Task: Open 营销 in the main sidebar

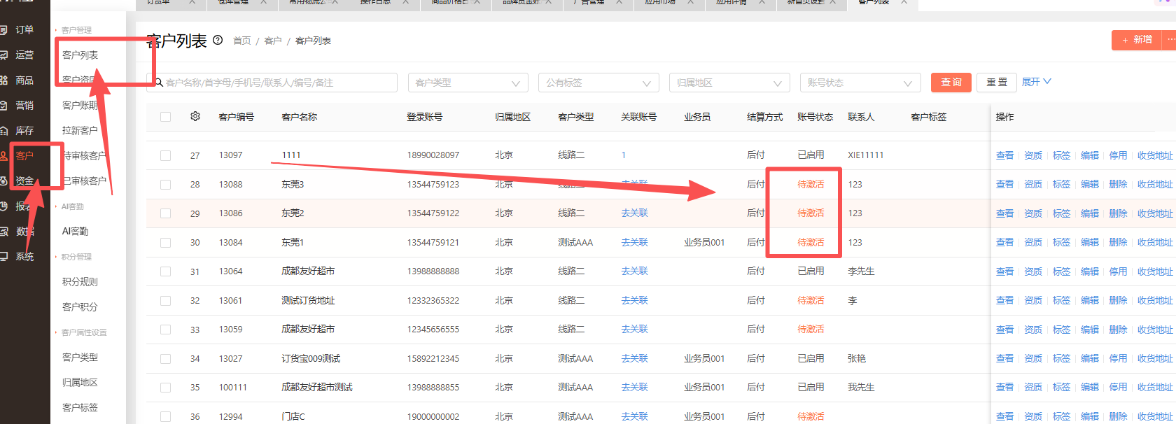Action: coord(24,105)
